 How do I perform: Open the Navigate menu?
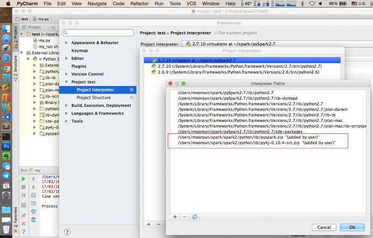pyautogui.click(x=97, y=4)
